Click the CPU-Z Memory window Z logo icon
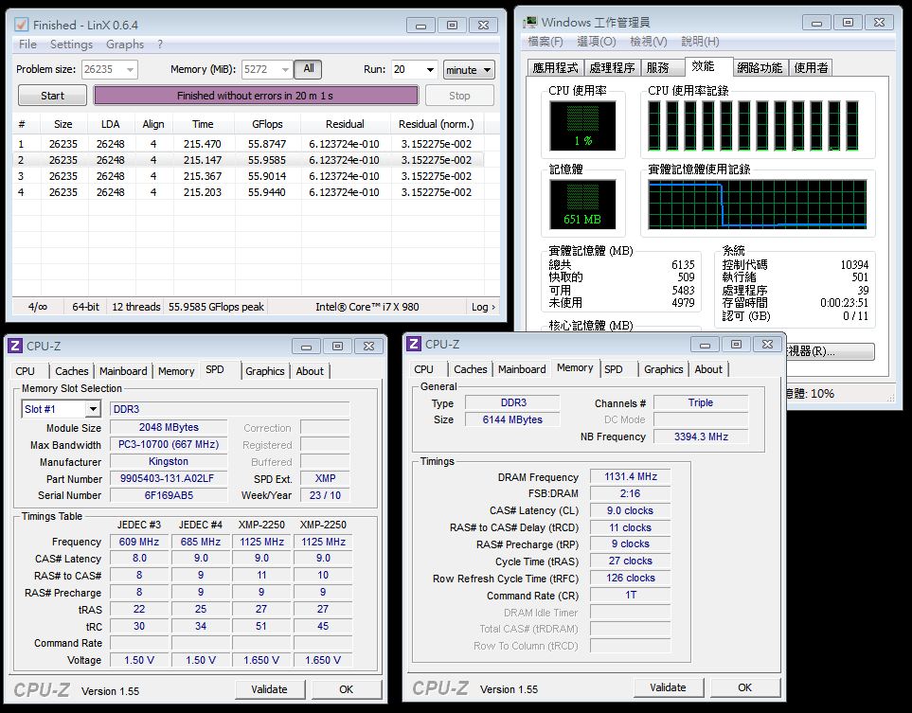 pos(414,344)
